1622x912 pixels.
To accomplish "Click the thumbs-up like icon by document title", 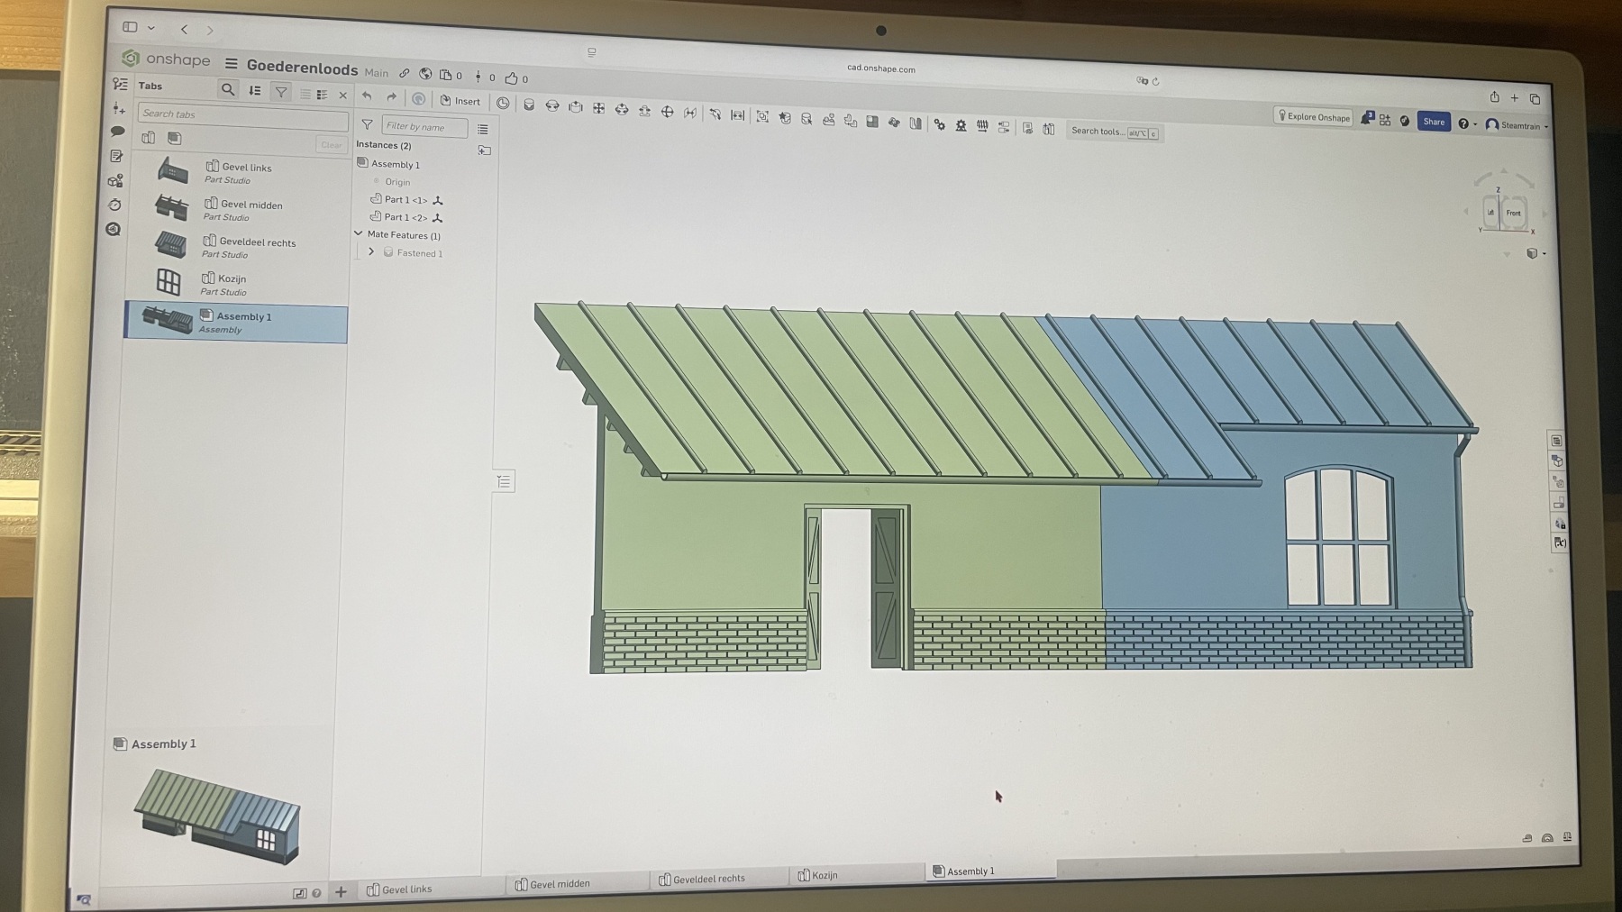I will point(511,78).
